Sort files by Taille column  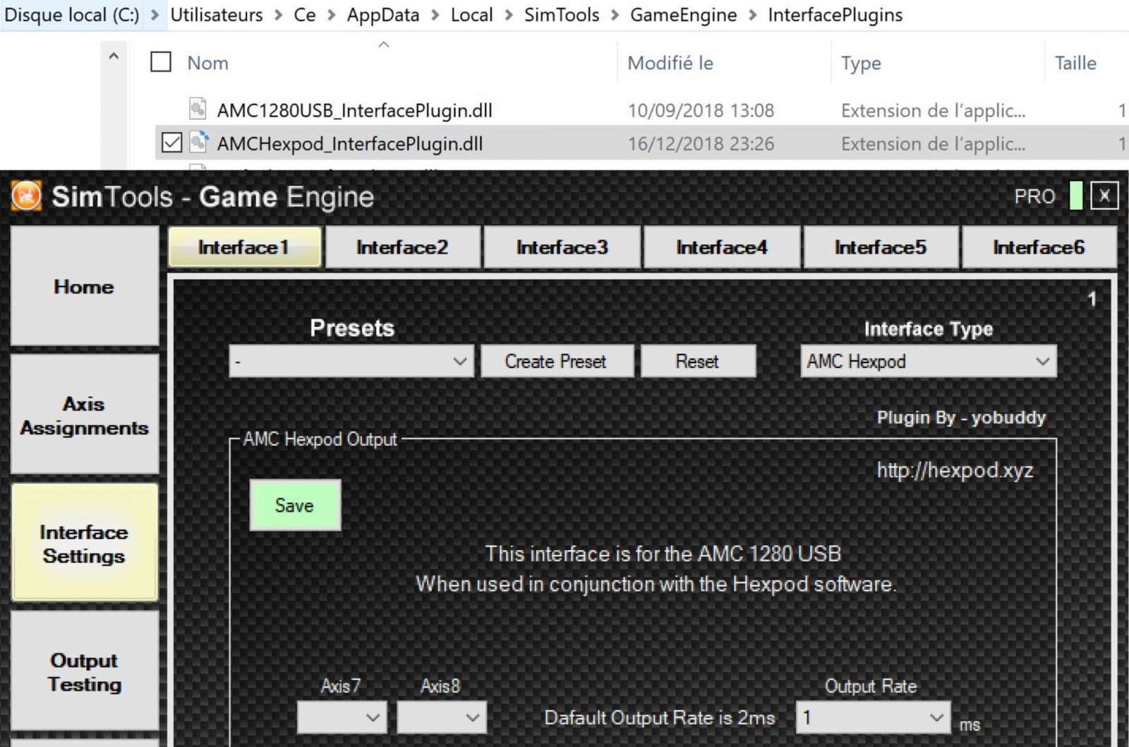(1075, 63)
